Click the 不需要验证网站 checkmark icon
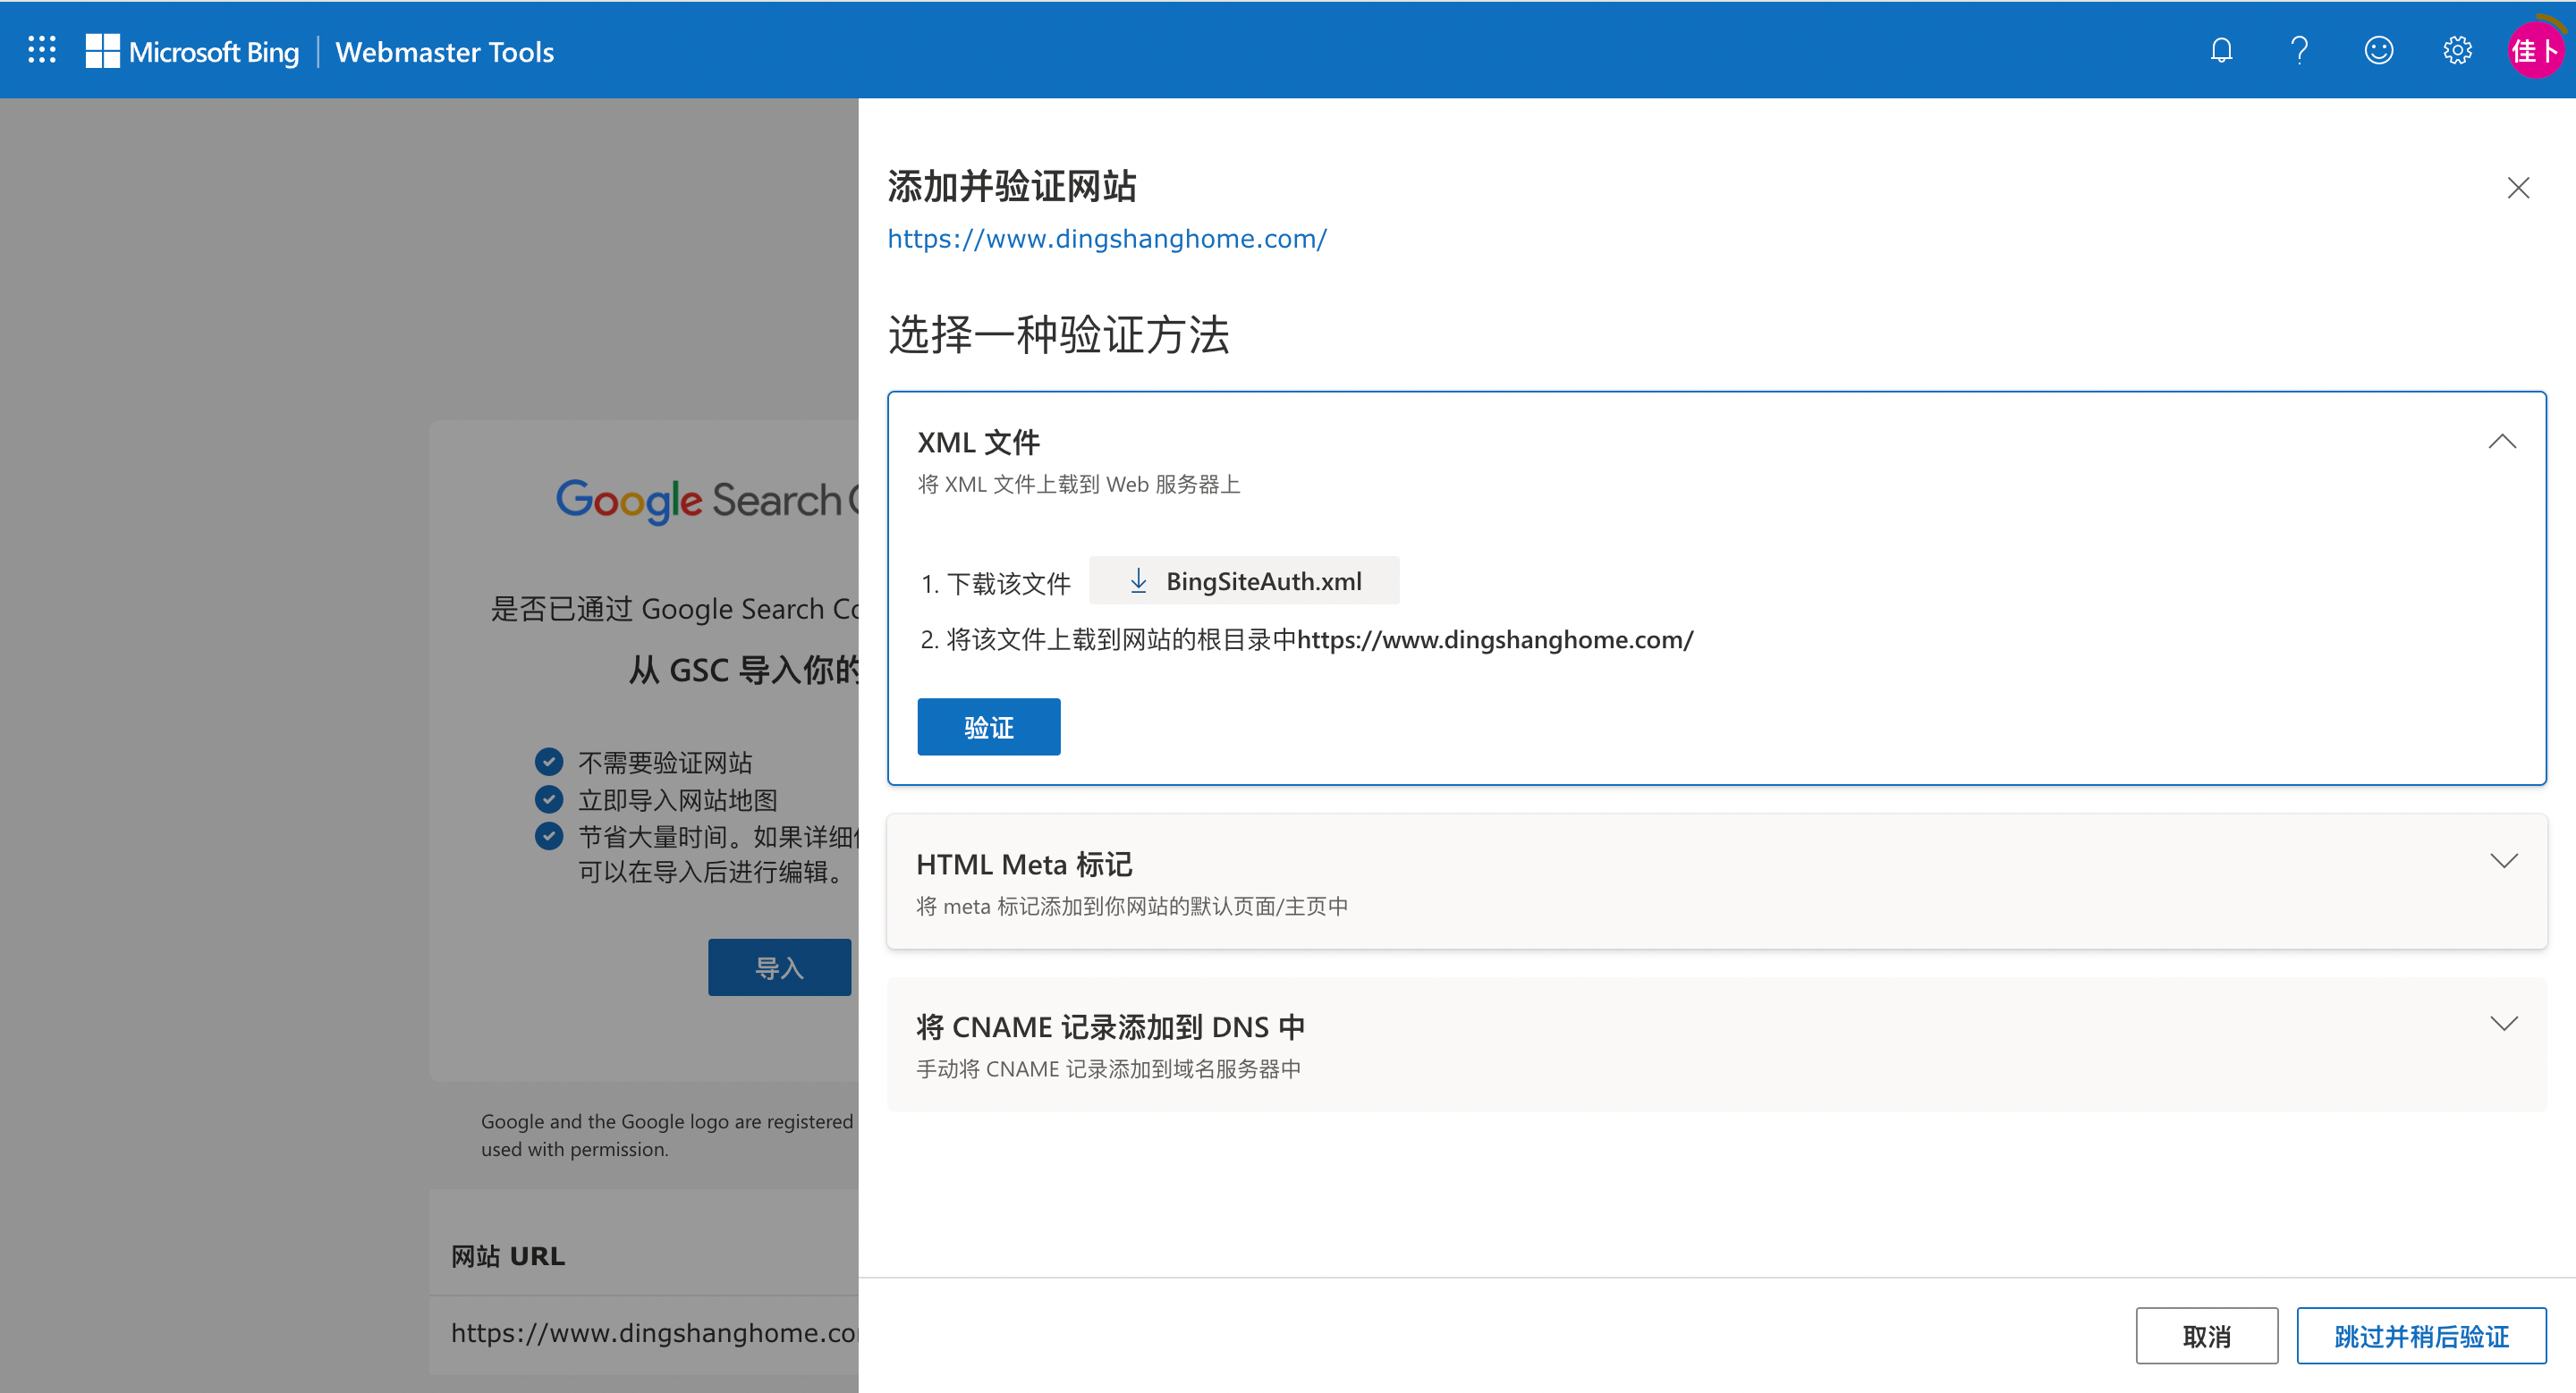 click(x=548, y=762)
